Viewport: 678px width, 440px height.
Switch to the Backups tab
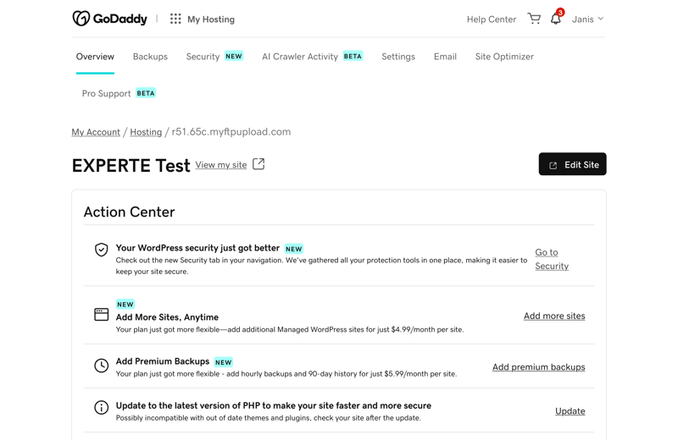[x=150, y=57]
